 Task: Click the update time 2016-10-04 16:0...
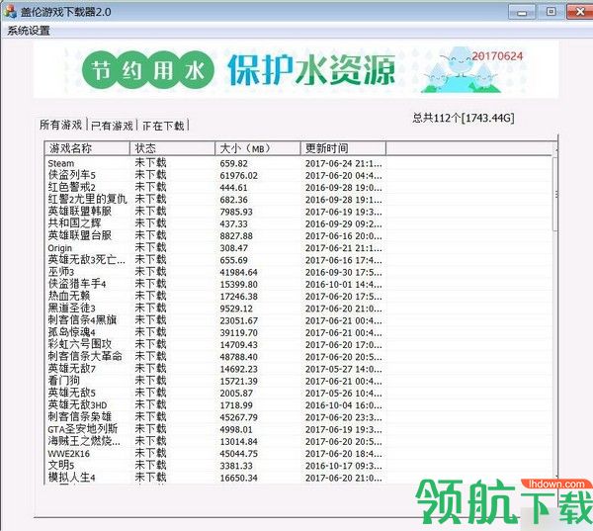point(343,406)
